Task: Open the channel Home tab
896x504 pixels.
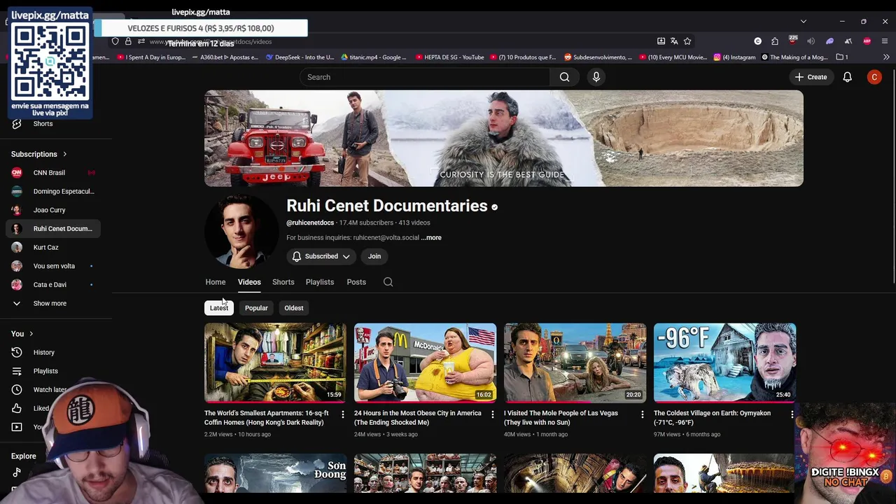Action: (x=216, y=282)
